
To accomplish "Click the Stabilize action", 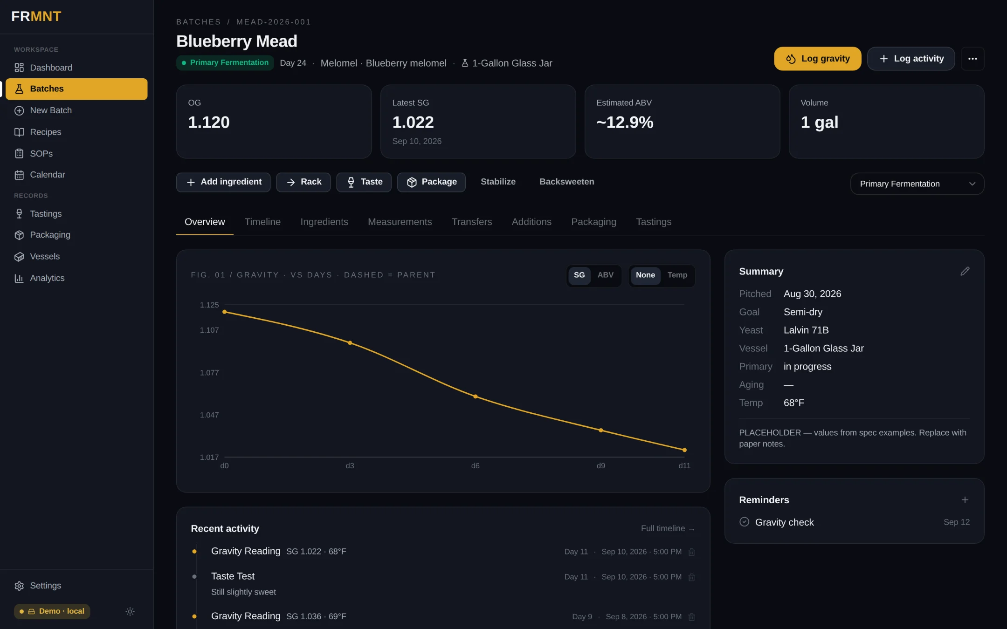I will tap(498, 182).
